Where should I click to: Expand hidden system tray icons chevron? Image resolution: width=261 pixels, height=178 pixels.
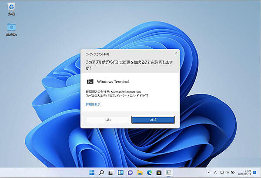click(209, 173)
